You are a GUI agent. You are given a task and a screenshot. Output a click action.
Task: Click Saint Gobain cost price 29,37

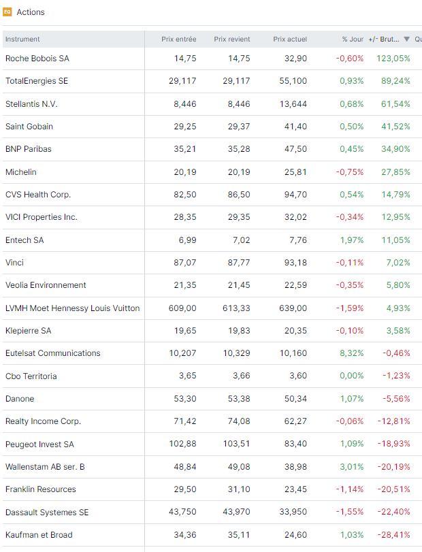click(x=239, y=127)
